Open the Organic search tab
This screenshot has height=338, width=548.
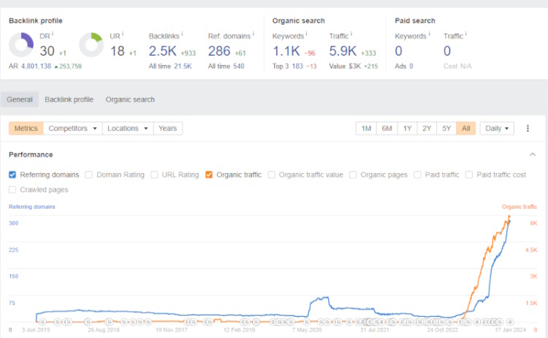130,99
